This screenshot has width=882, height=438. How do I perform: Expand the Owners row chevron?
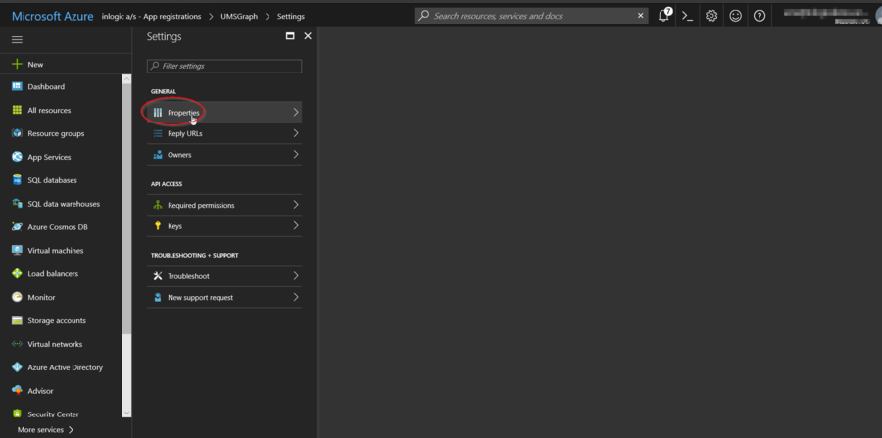(295, 155)
